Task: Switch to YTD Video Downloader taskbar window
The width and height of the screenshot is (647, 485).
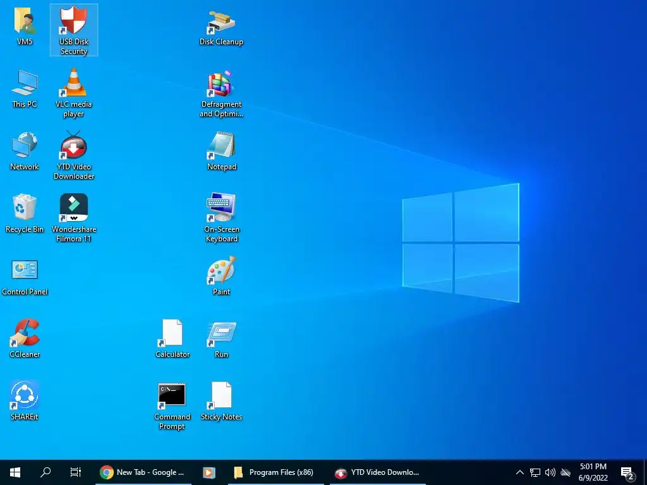Action: pyautogui.click(x=378, y=472)
